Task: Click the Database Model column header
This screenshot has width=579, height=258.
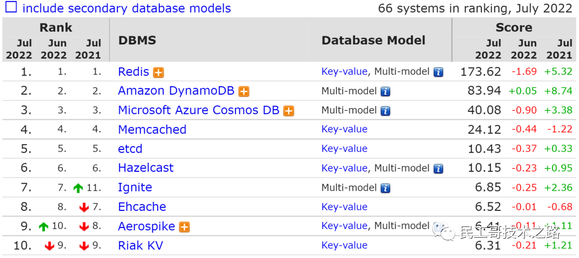Action: [x=373, y=41]
